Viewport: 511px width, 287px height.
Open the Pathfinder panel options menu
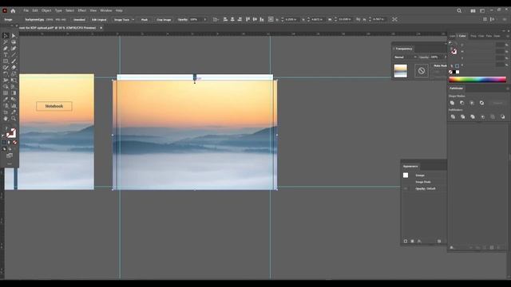click(x=508, y=88)
